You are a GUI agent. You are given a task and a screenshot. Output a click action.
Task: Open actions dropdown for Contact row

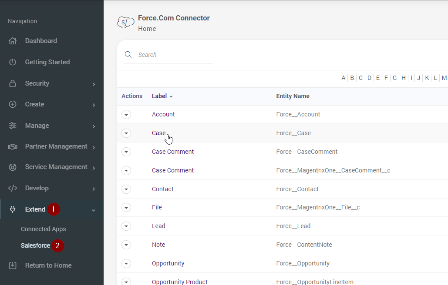[126, 189]
